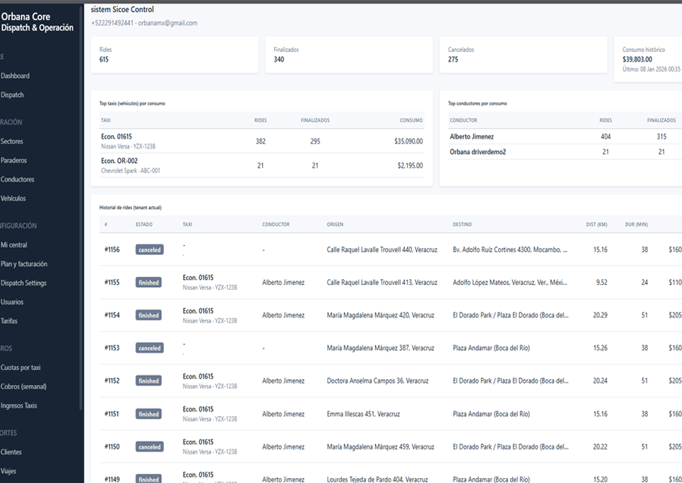The image size is (682, 483).
Task: Click the canceled badge on ride #1156
Action: (x=149, y=250)
